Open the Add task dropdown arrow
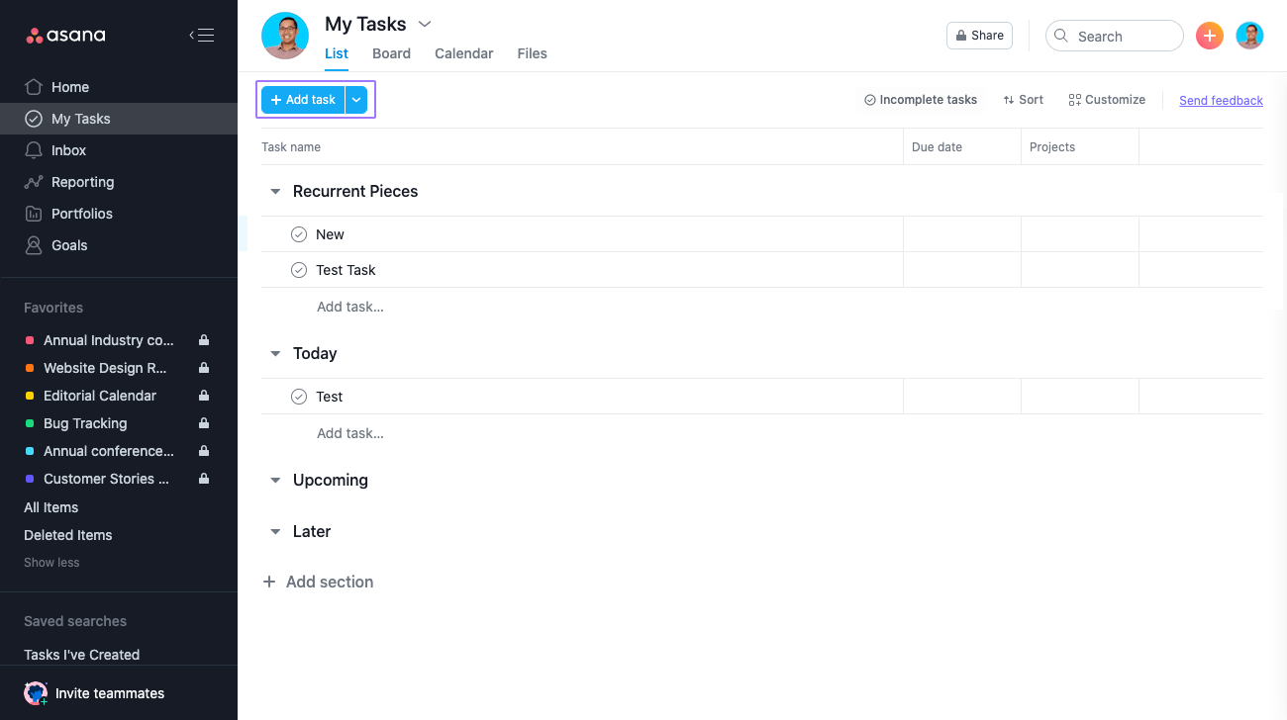 coord(356,99)
